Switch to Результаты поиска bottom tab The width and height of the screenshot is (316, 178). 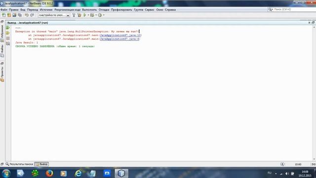click(19, 164)
